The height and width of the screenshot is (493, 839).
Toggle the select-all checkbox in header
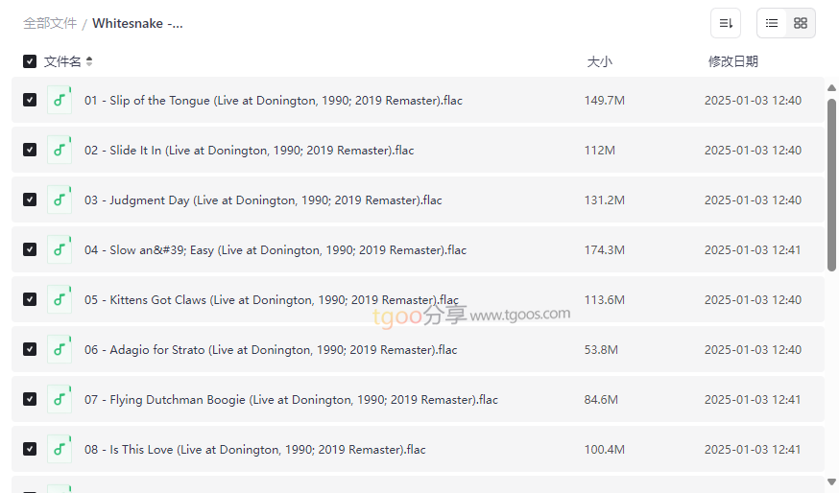[x=30, y=61]
